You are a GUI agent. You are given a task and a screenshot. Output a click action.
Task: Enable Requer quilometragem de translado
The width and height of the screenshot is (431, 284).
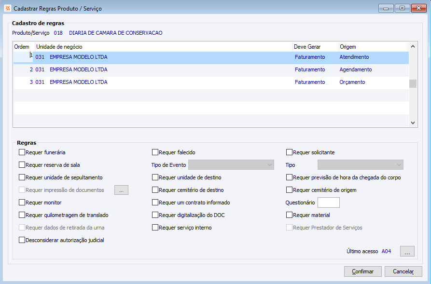(x=22, y=215)
